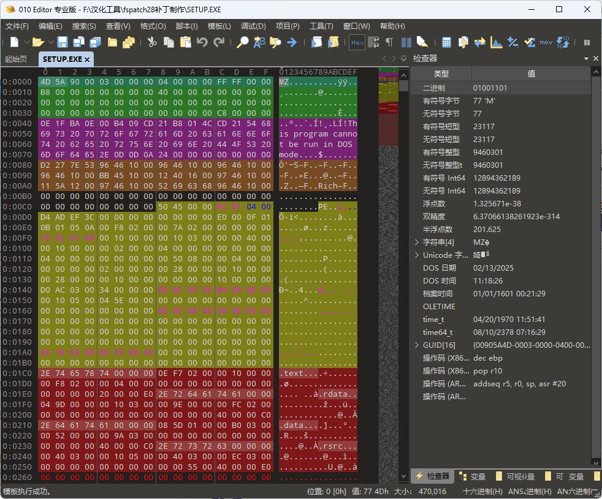
Task: Toggle Hex edit mode button
Action: click(x=357, y=42)
